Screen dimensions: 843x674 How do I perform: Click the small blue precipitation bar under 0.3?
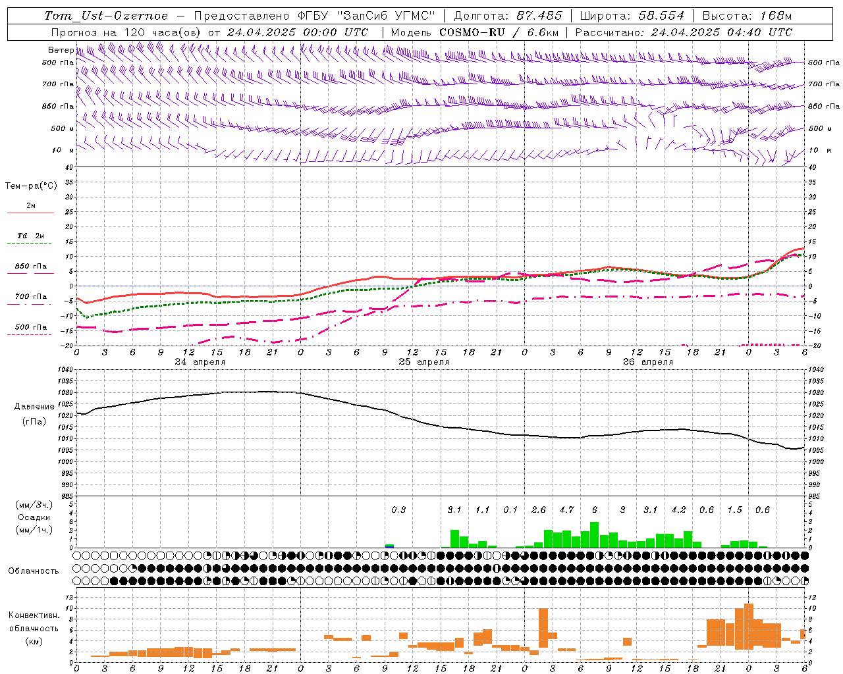pyautogui.click(x=389, y=546)
